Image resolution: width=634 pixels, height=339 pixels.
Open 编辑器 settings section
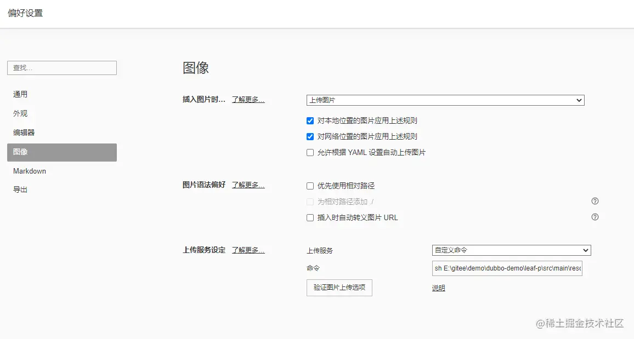pyautogui.click(x=62, y=133)
